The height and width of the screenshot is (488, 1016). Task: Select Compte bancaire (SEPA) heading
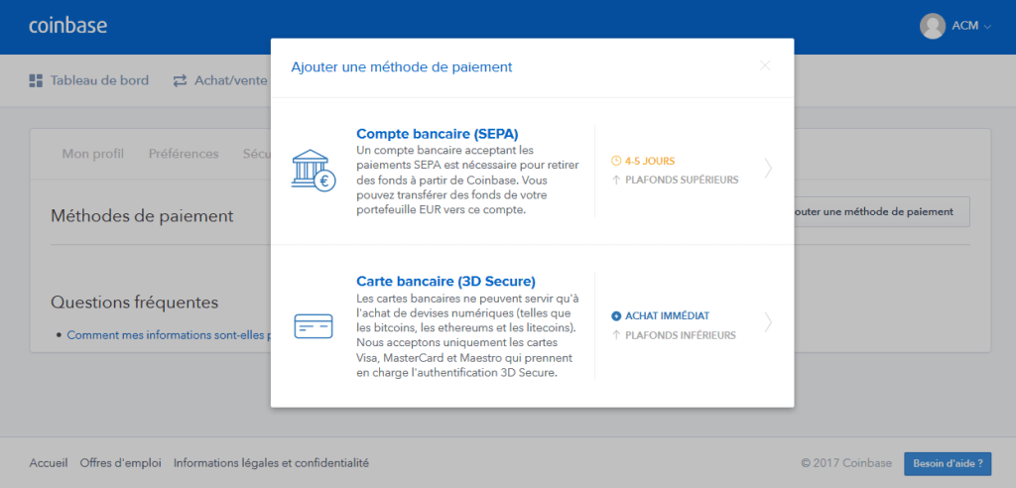(x=438, y=134)
